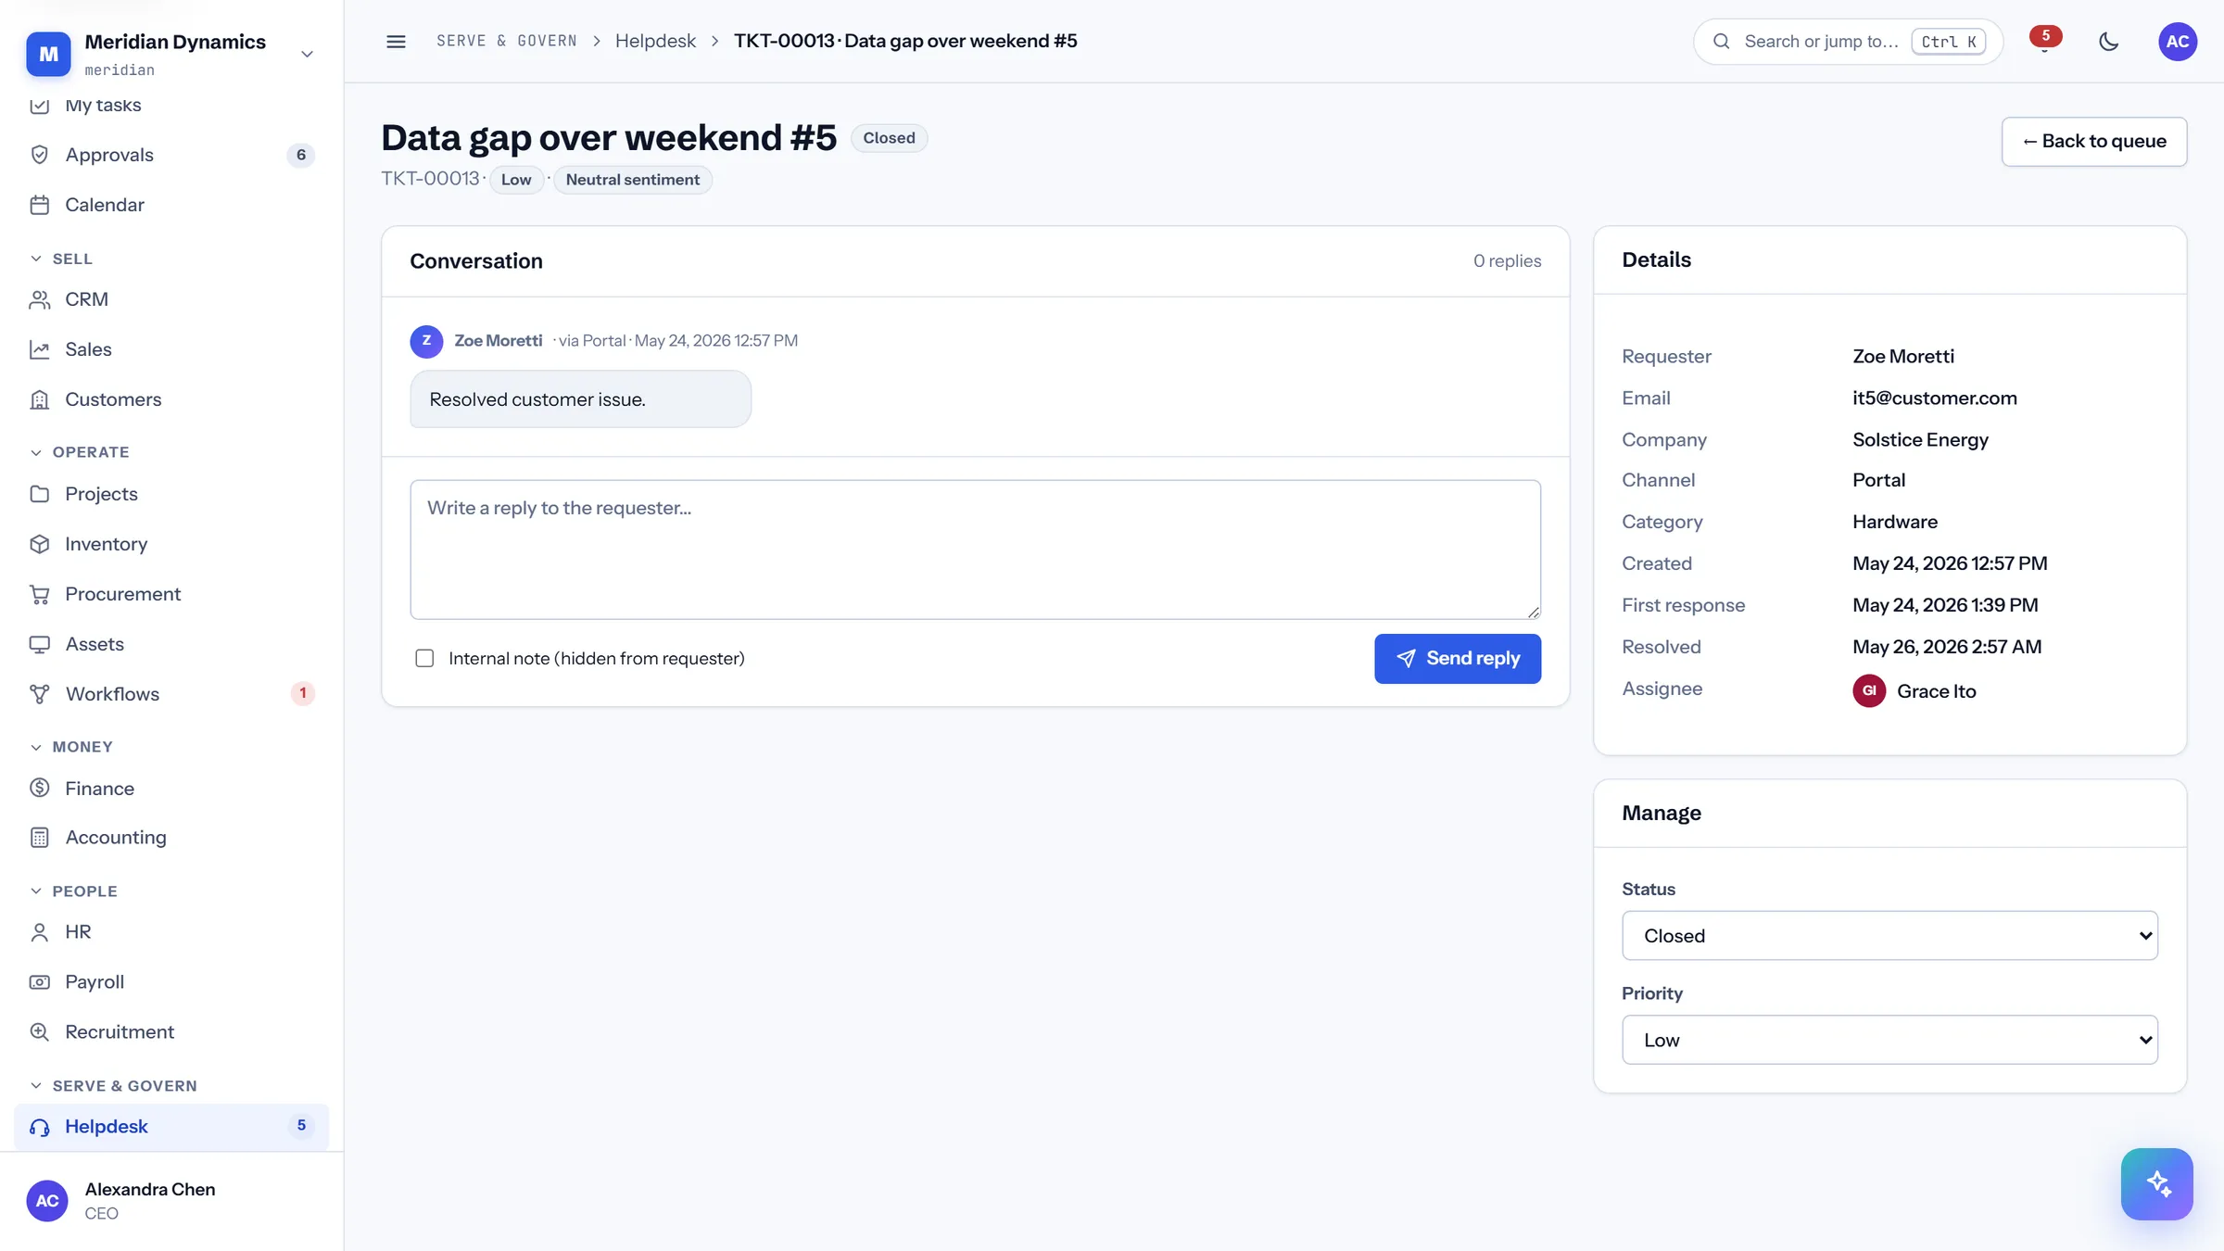The image size is (2224, 1251).
Task: Click the HR person icon
Action: tap(40, 932)
